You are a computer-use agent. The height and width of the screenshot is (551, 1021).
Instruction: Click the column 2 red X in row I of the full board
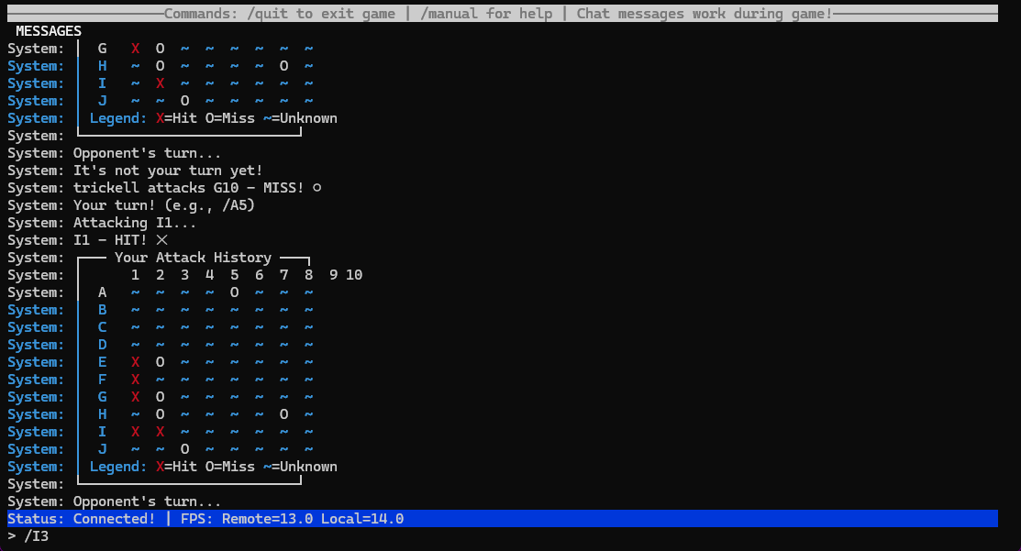(x=161, y=432)
